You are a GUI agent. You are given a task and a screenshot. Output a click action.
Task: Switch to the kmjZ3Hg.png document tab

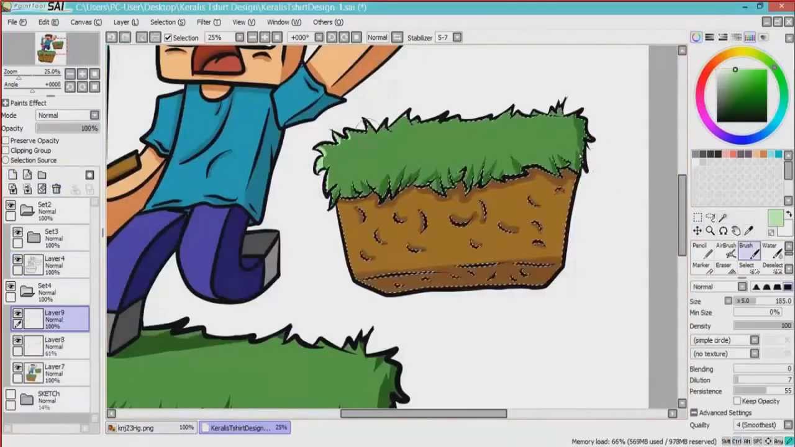click(x=152, y=428)
